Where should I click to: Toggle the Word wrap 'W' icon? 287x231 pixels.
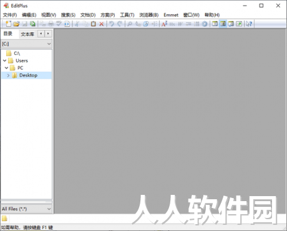[x=180, y=24]
